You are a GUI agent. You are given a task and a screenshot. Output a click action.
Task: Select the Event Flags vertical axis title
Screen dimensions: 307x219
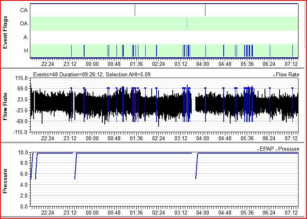tap(5, 32)
